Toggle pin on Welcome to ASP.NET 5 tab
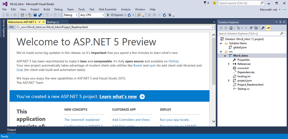The image size is (288, 139). coord(39,22)
